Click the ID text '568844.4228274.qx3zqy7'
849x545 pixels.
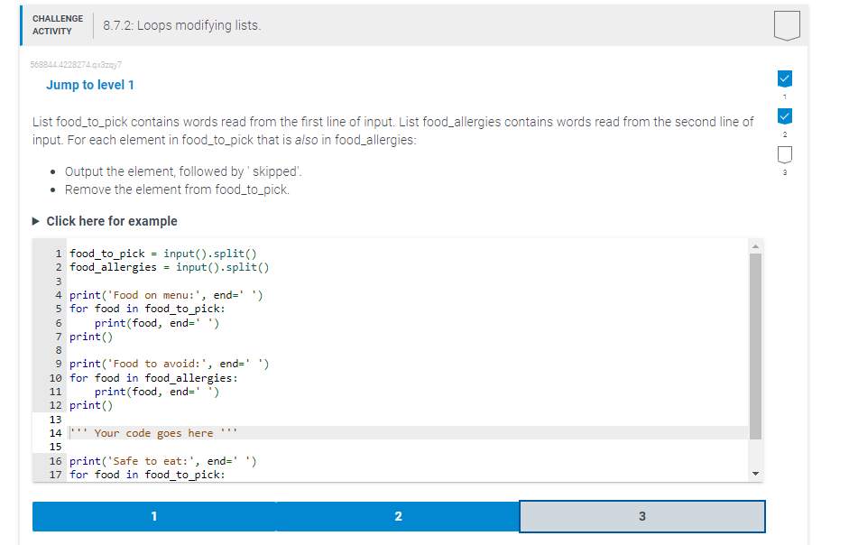tap(76, 64)
